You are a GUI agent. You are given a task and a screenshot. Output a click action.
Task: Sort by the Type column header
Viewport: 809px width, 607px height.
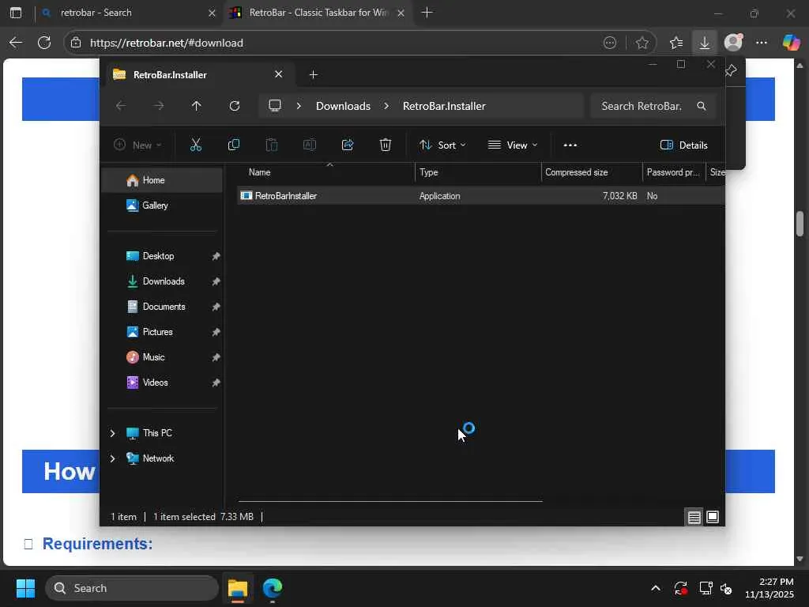[478, 172]
